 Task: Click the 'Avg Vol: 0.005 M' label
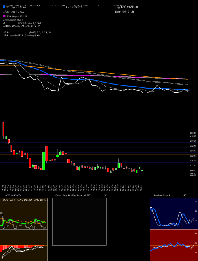(x=126, y=7)
